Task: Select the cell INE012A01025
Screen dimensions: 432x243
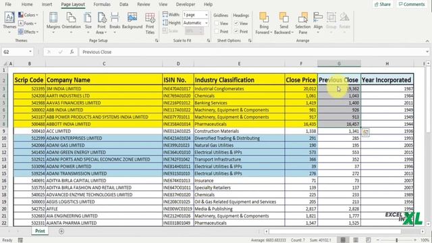Action: [x=178, y=131]
